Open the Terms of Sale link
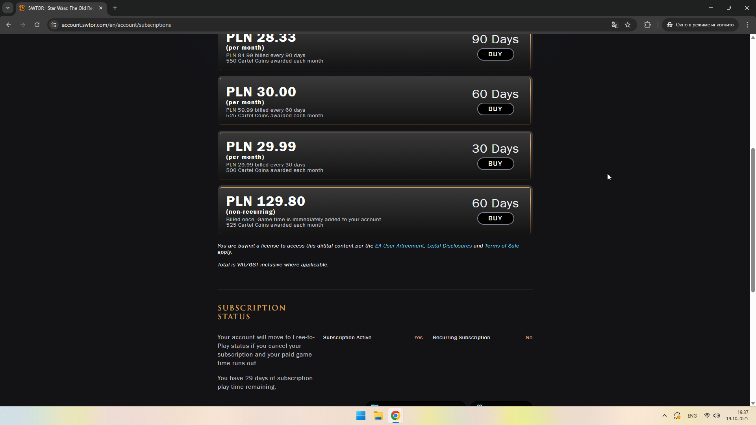Screen dimensions: 756x425 click(x=502, y=246)
